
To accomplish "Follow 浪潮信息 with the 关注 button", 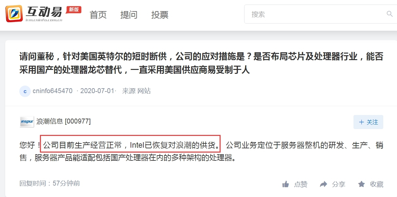I will click(368, 122).
